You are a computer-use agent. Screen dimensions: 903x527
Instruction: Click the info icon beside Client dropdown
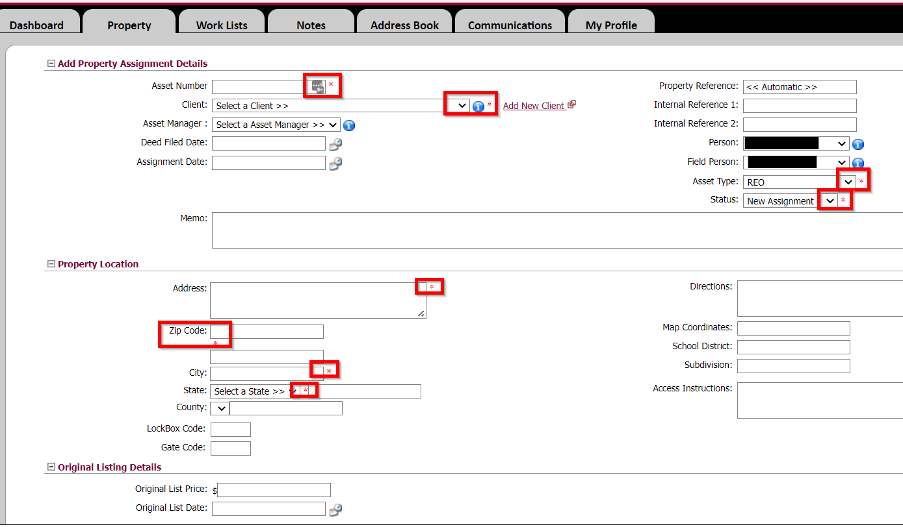pyautogui.click(x=478, y=106)
